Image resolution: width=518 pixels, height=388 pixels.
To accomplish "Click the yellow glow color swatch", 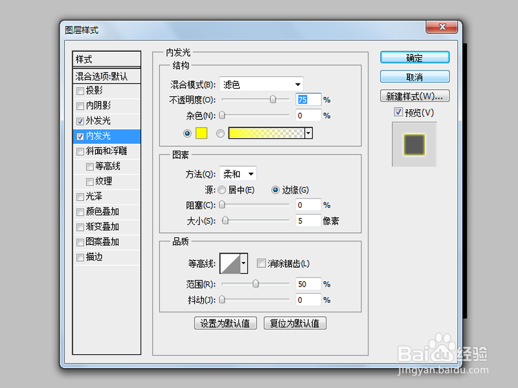I will [x=201, y=133].
